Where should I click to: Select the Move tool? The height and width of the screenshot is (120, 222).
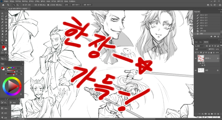click(2, 13)
